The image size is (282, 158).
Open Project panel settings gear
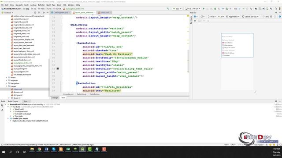point(44,13)
